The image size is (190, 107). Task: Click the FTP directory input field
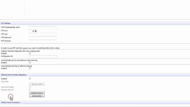[43, 41]
